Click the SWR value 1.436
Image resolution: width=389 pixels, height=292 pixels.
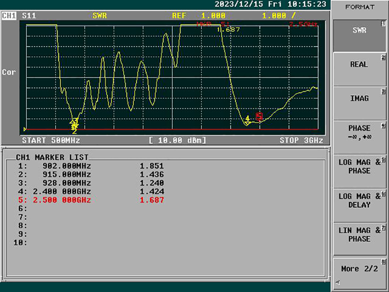(152, 174)
